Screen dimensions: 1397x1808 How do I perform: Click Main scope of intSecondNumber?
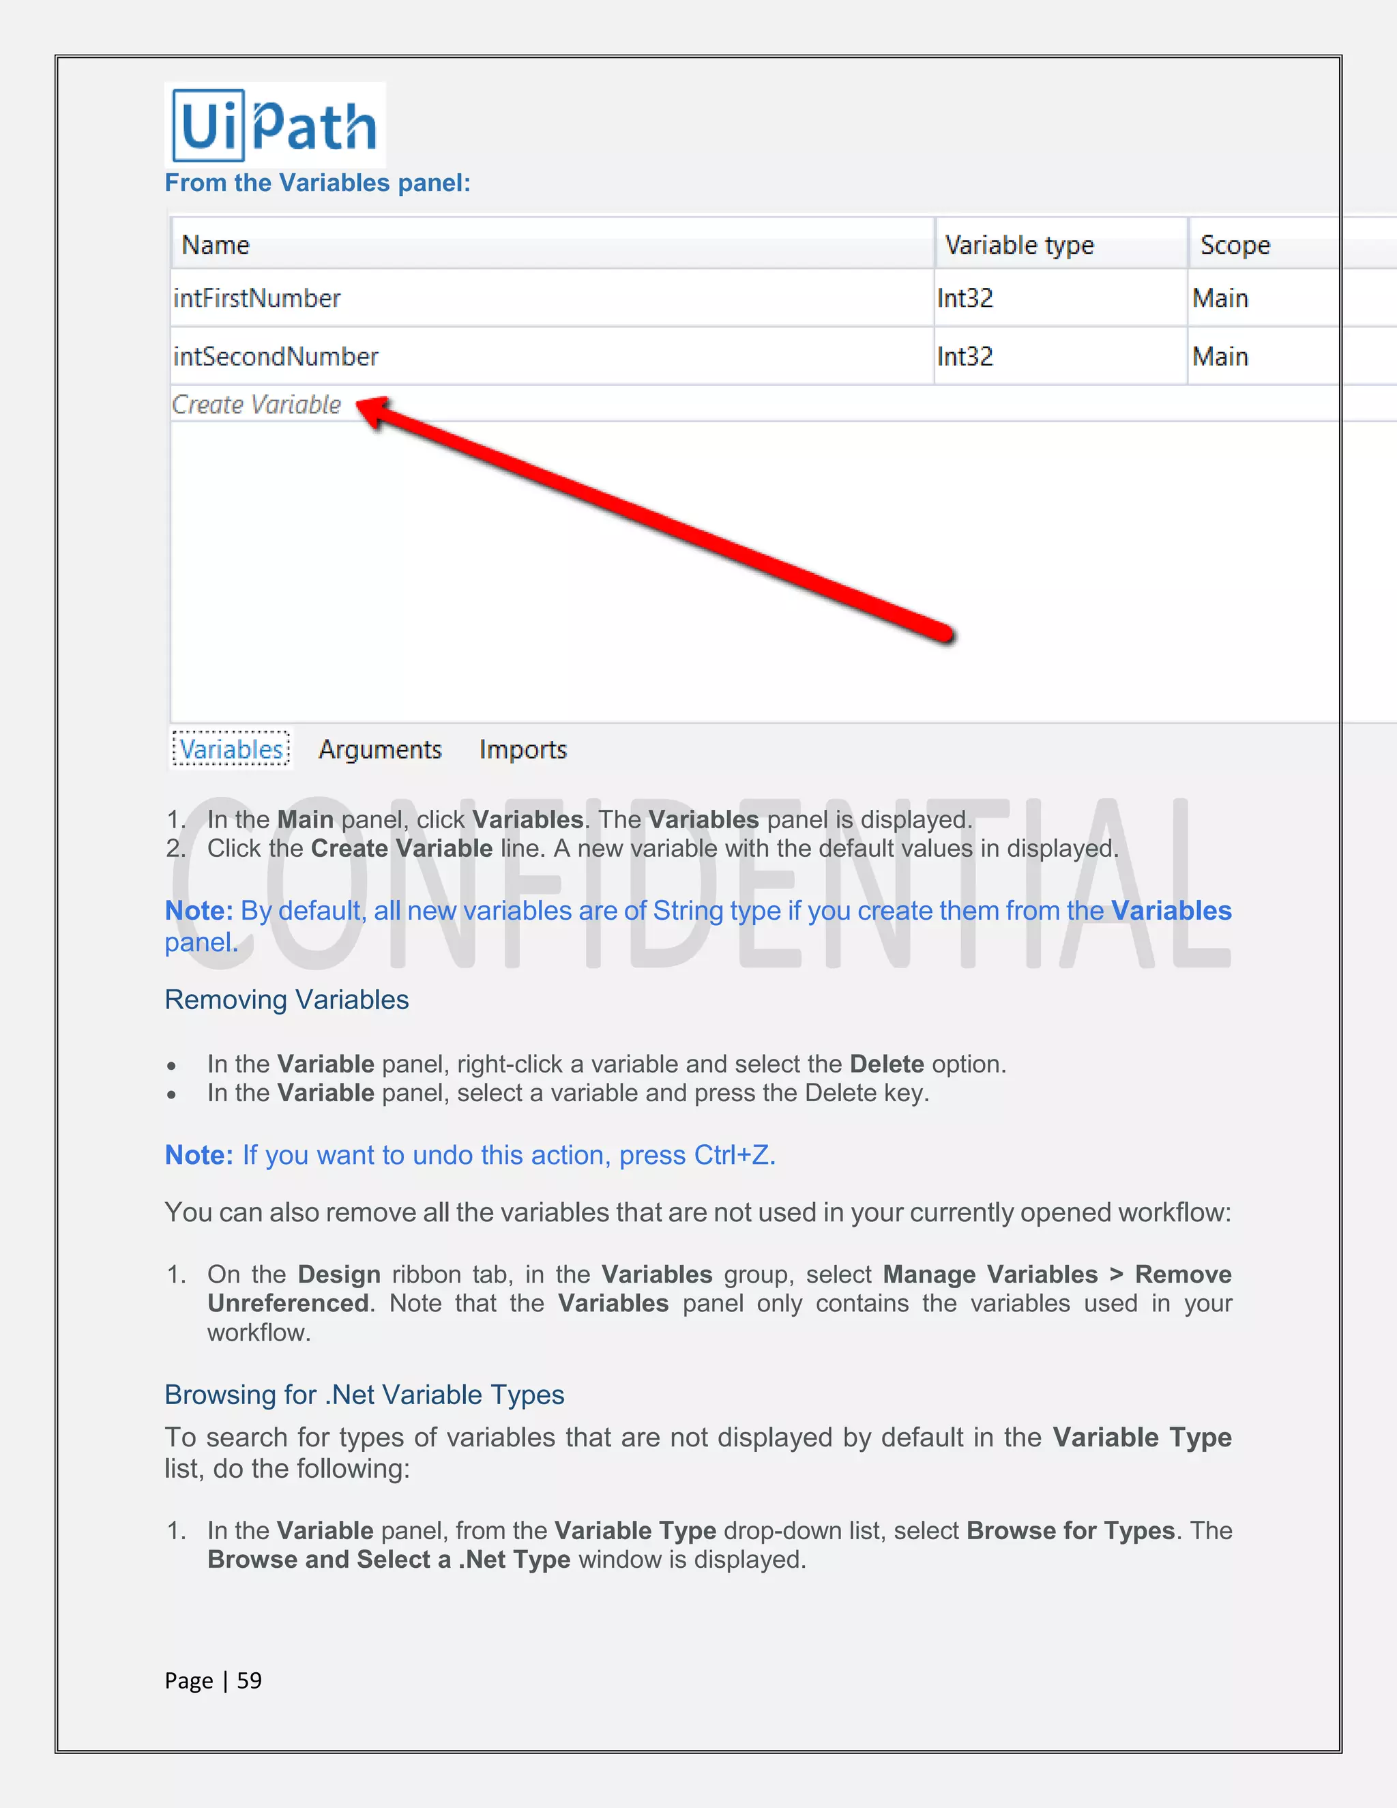(1220, 357)
